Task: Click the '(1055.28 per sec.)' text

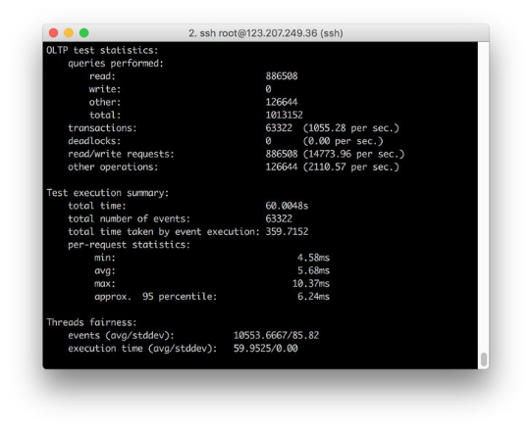Action: click(x=351, y=128)
